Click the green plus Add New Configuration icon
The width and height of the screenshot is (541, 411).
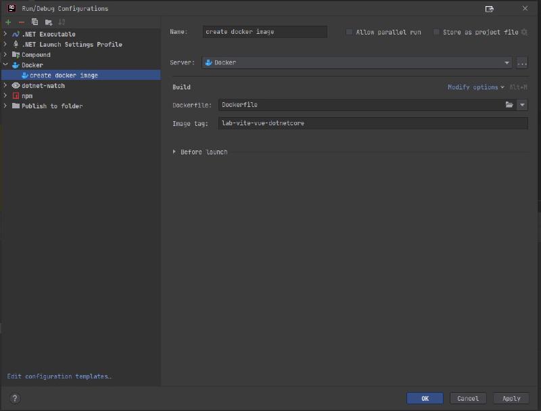click(8, 22)
